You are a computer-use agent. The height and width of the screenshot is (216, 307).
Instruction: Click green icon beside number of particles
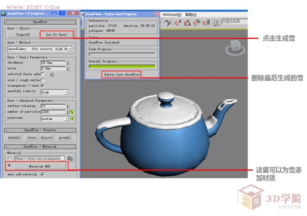[x=72, y=112]
